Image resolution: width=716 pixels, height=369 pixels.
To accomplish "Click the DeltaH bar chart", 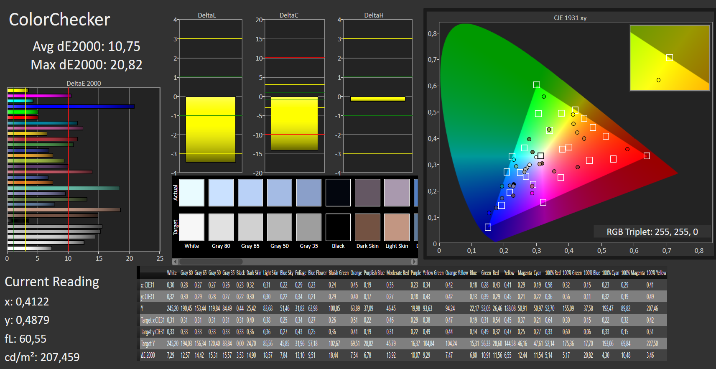I will pyautogui.click(x=377, y=96).
